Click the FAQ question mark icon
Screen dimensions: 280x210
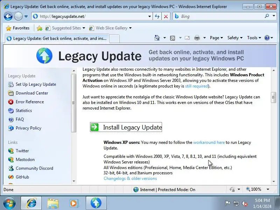click(x=11, y=119)
